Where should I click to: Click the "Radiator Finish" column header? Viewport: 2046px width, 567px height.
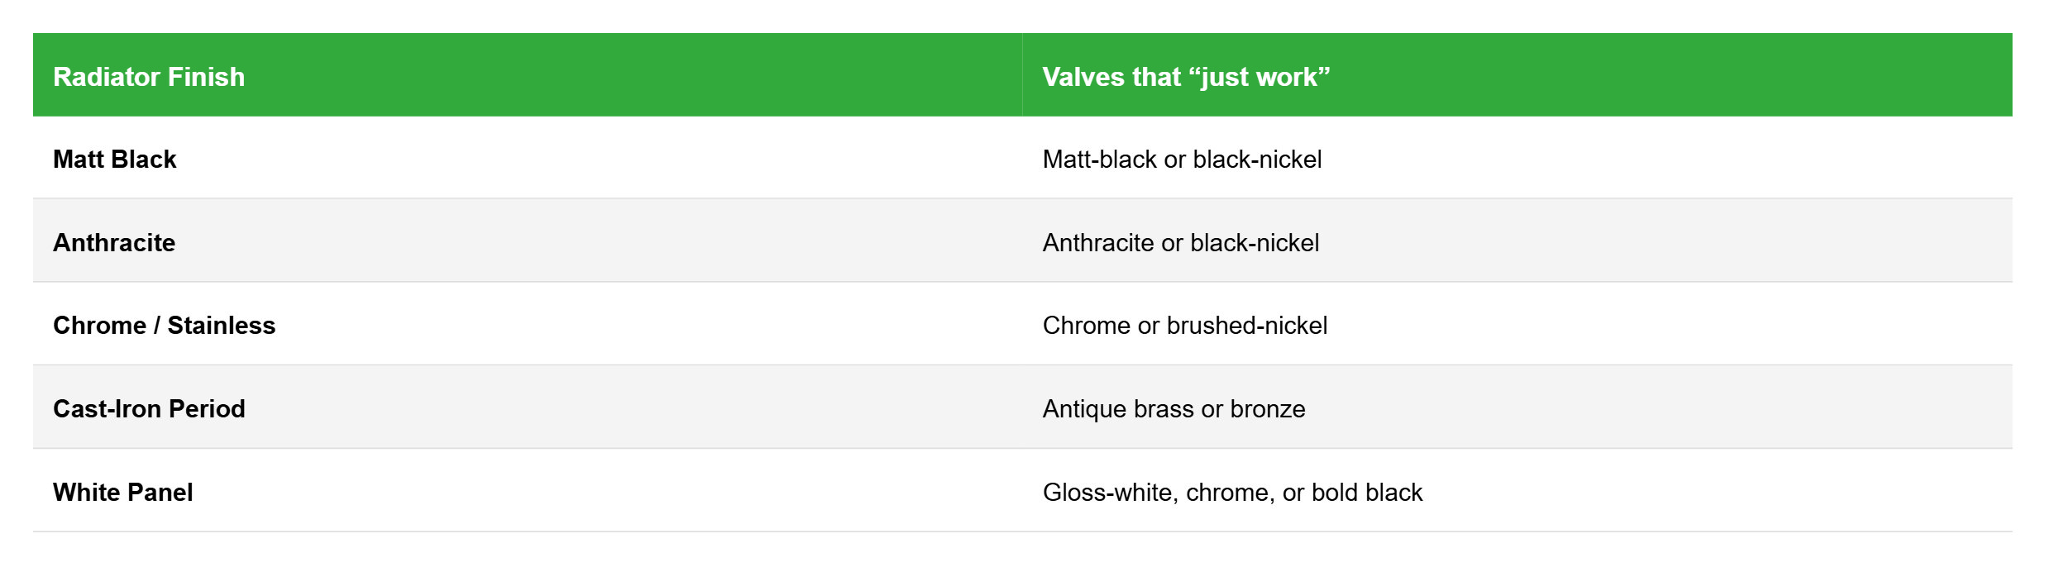pos(149,77)
